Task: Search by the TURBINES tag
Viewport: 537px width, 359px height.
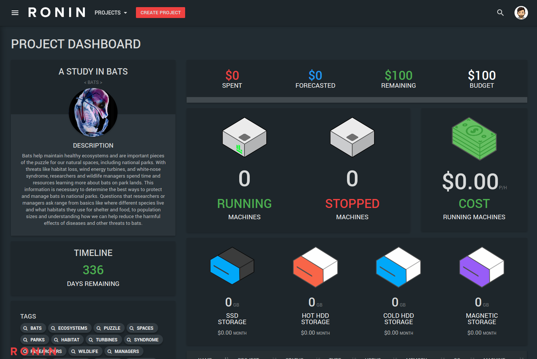Action: [x=104, y=340]
